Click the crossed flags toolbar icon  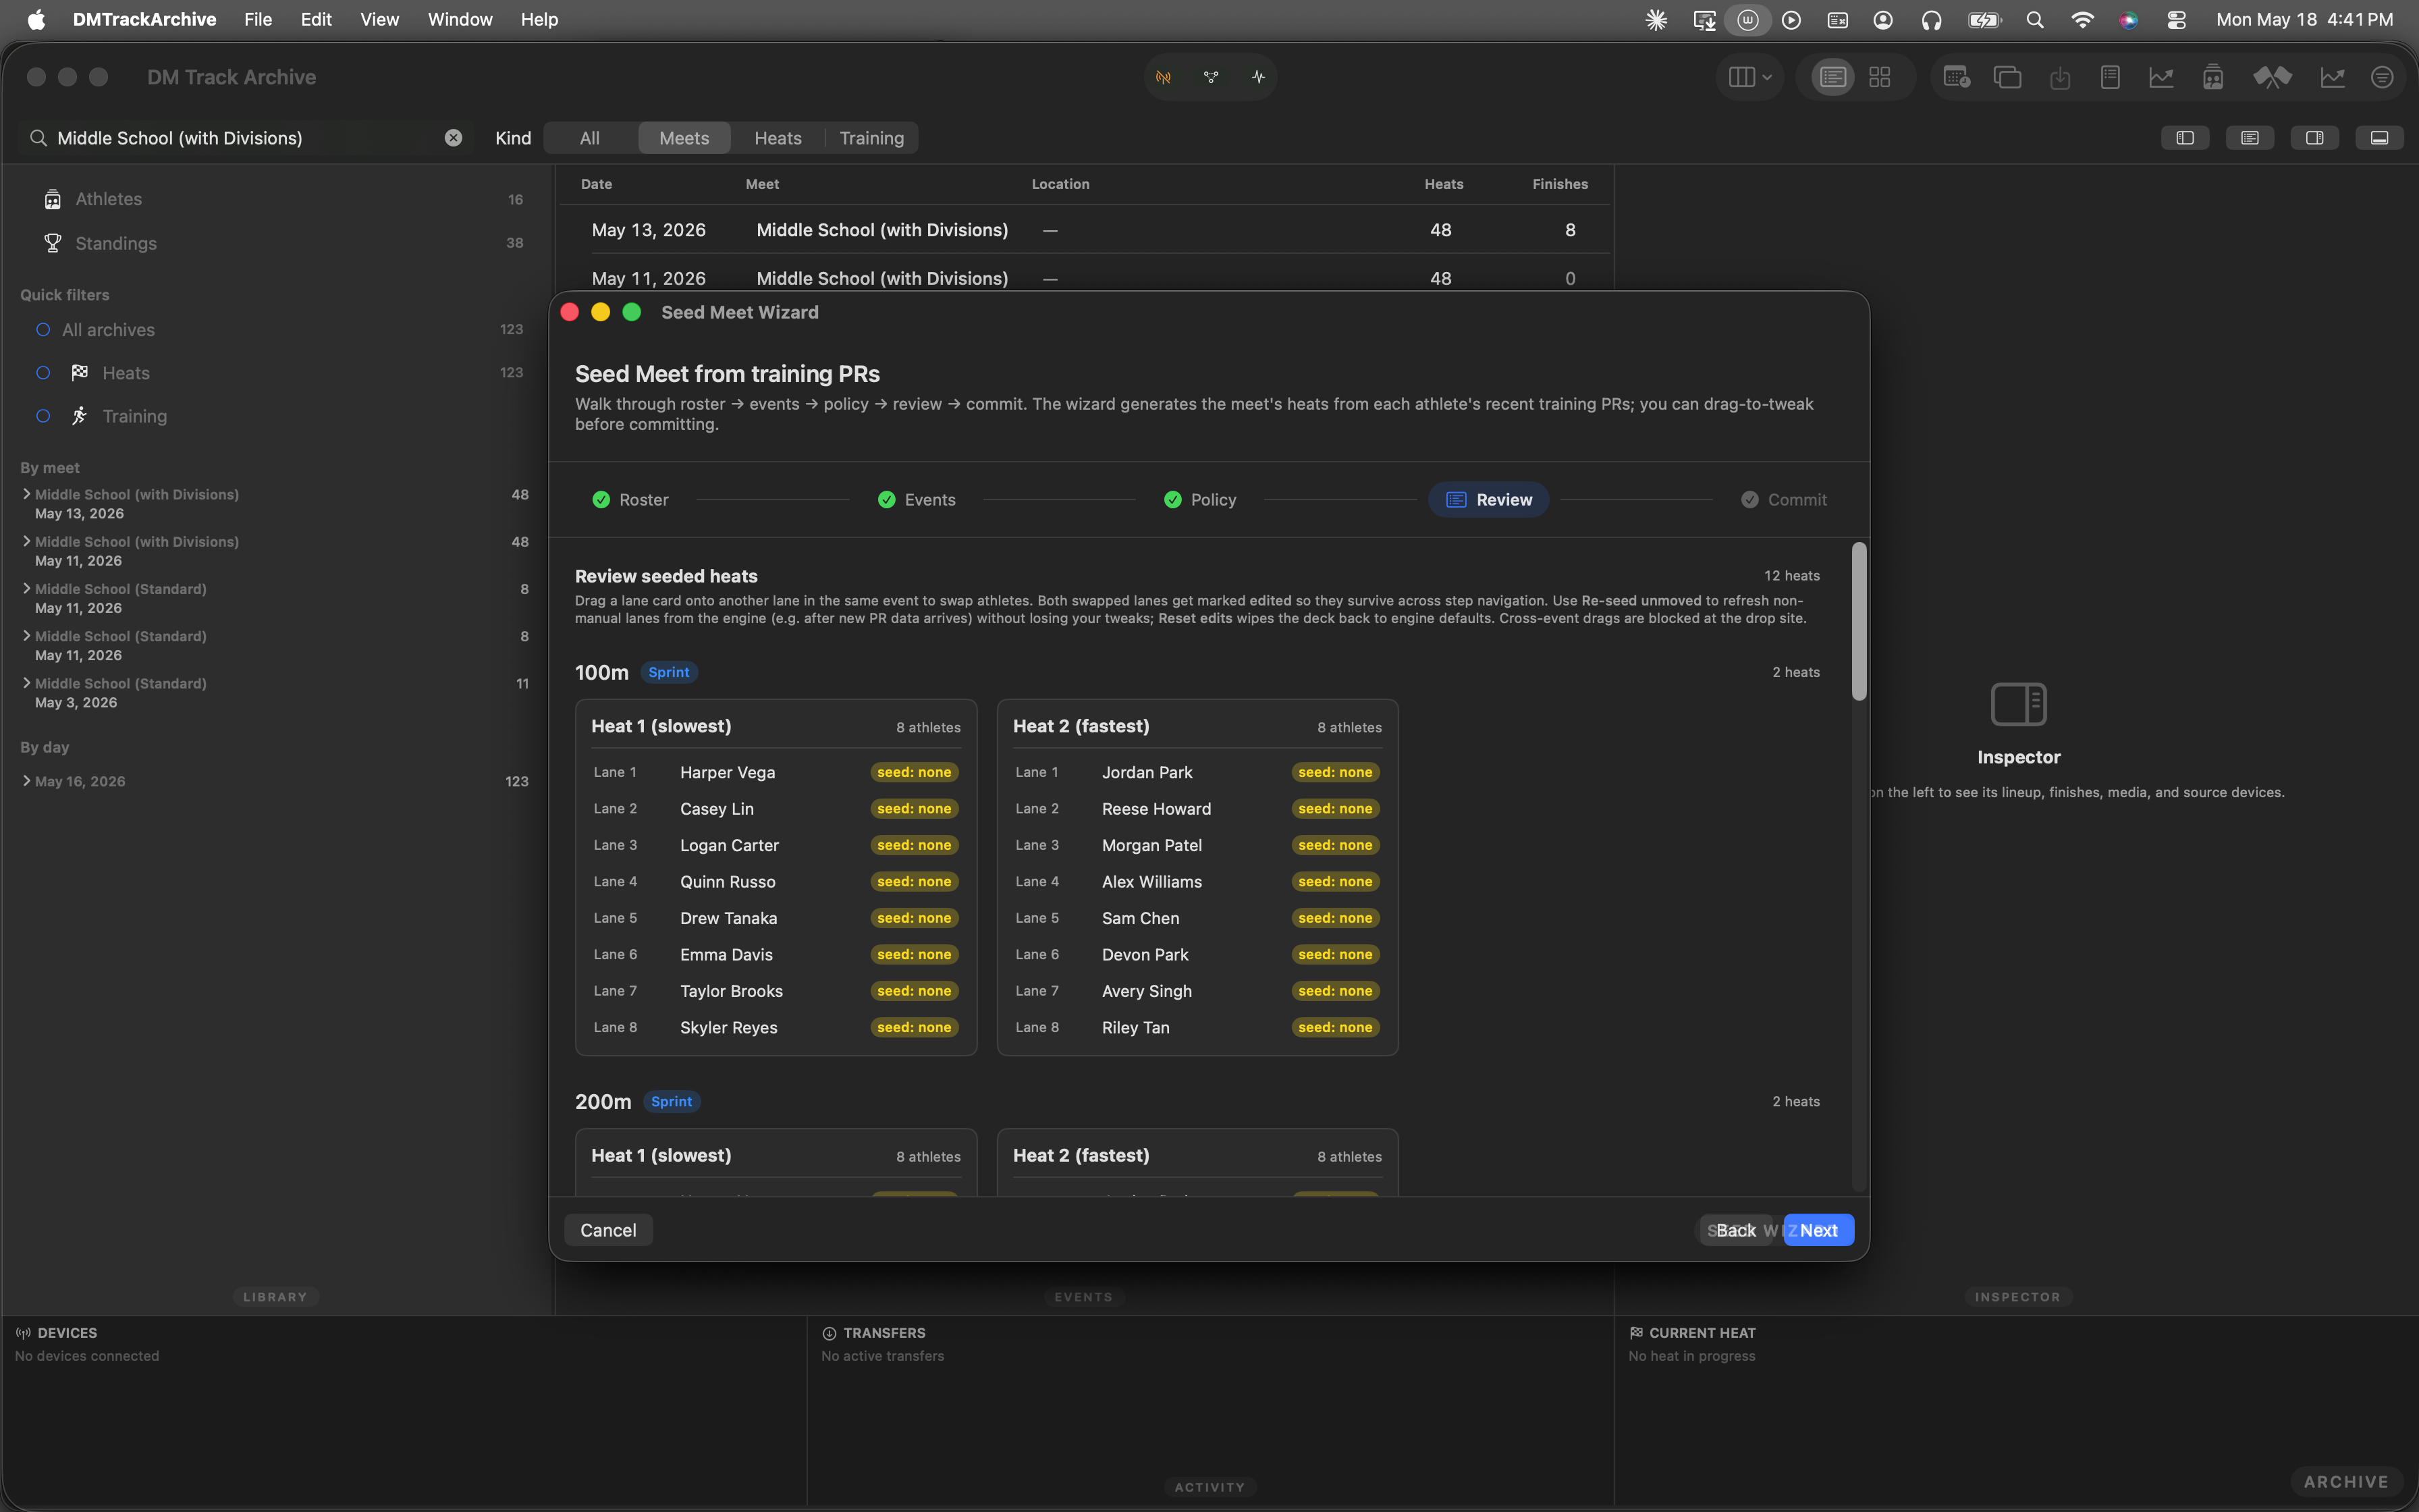[x=2272, y=77]
